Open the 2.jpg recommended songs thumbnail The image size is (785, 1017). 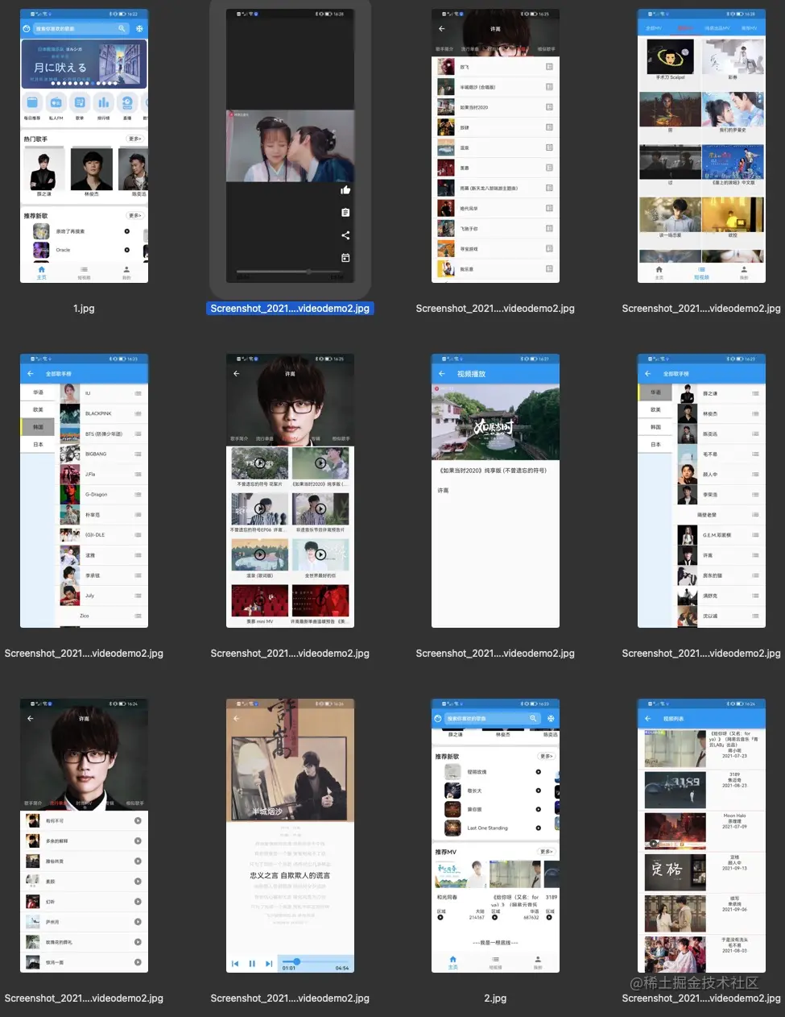(x=495, y=836)
